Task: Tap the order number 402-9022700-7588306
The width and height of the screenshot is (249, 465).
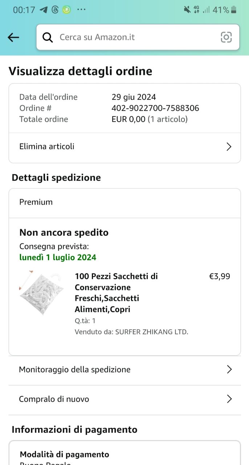Action: [155, 108]
